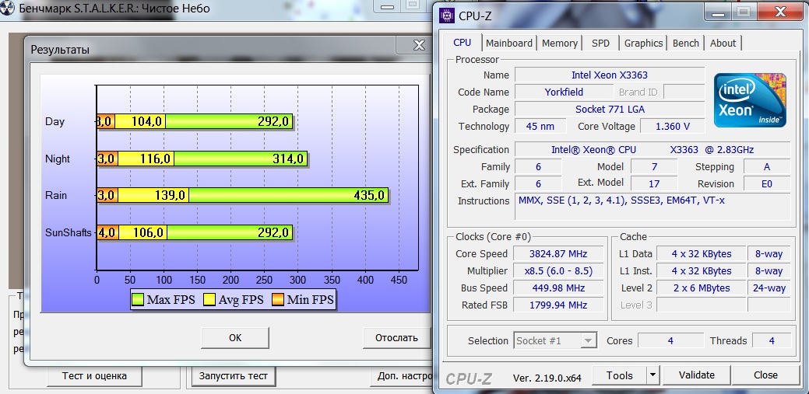
Task: Click the SunShafts row label in chart
Action: [68, 233]
